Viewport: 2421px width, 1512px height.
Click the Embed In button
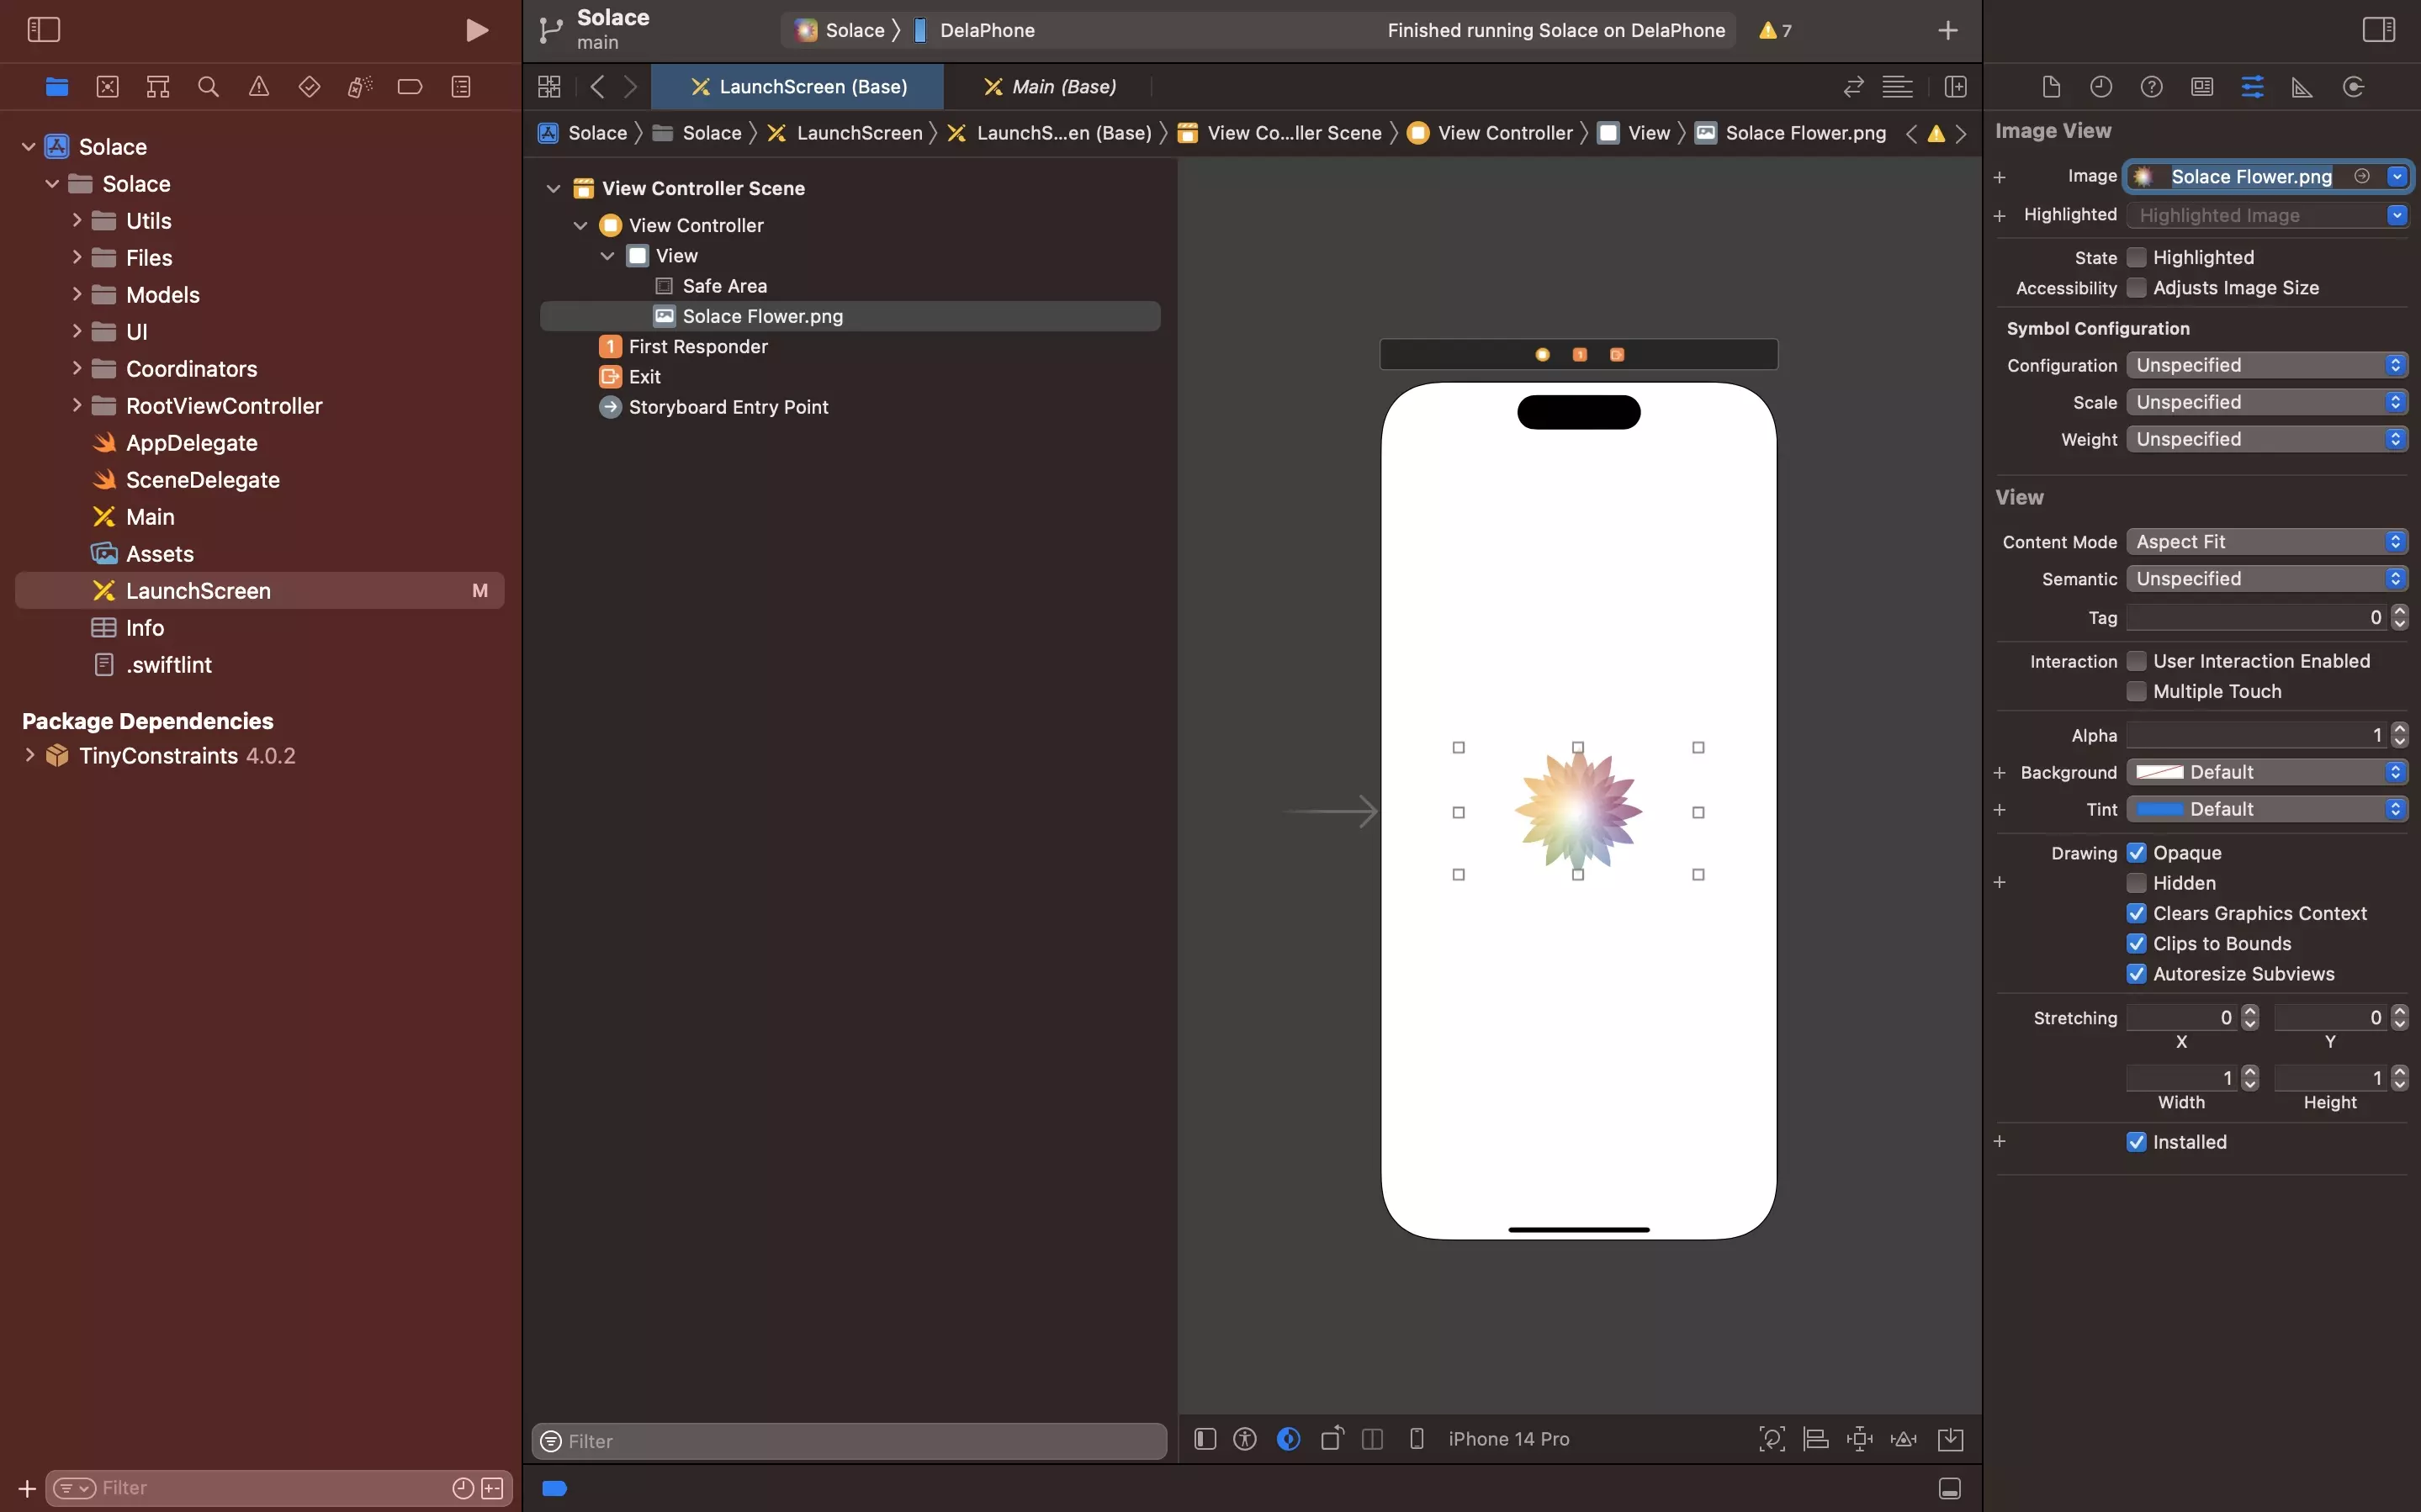coord(1951,1439)
